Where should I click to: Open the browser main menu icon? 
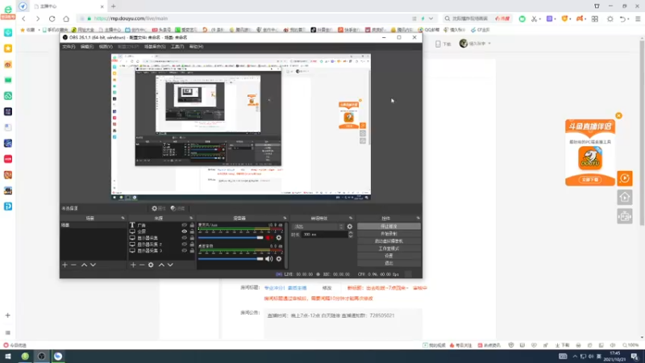pyautogui.click(x=638, y=19)
